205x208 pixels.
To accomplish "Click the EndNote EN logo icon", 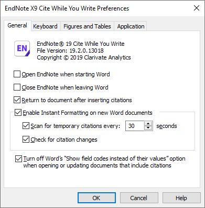I will coord(22,48).
